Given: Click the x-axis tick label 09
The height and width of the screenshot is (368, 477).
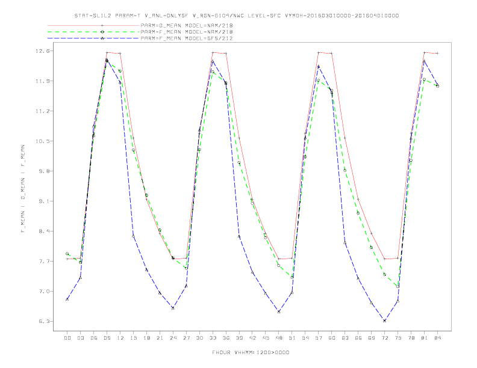Looking at the screenshot, I should [107, 338].
